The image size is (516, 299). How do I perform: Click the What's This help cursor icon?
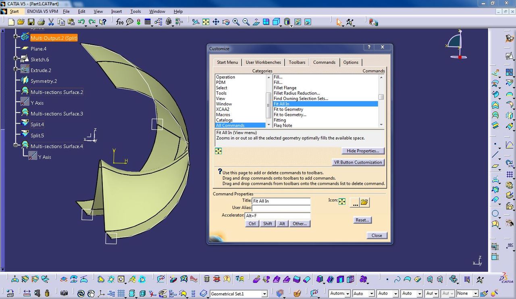click(103, 22)
